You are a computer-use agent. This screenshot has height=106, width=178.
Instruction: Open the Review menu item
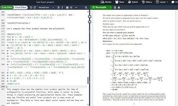(106, 2)
